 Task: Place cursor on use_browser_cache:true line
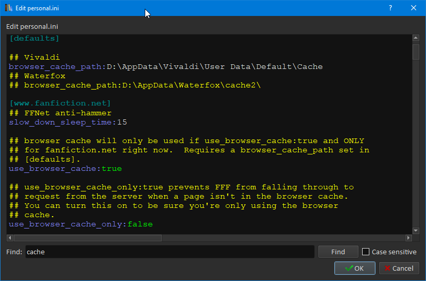click(65, 168)
